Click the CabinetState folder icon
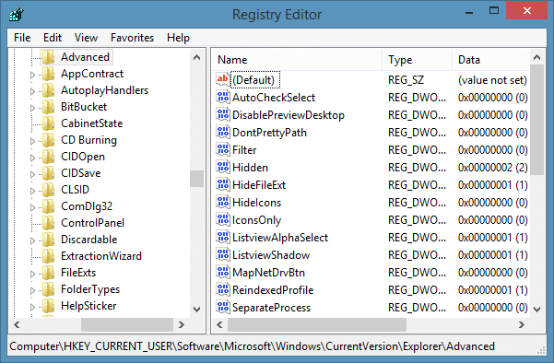 [x=48, y=123]
